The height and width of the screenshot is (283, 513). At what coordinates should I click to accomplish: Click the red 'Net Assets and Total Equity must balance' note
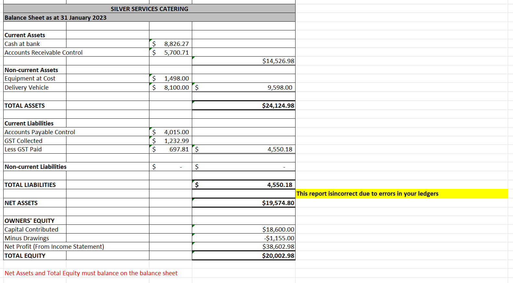[91, 273]
